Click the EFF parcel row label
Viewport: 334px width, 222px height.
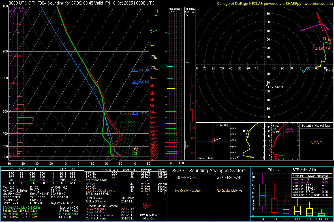pyautogui.click(x=11, y=177)
